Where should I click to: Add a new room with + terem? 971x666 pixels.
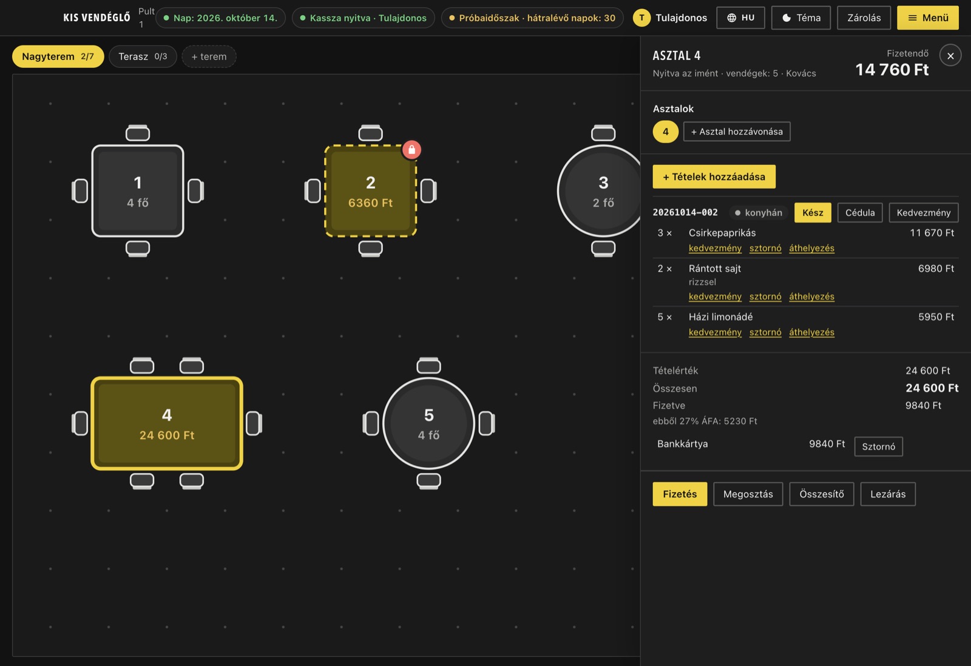[x=209, y=56]
